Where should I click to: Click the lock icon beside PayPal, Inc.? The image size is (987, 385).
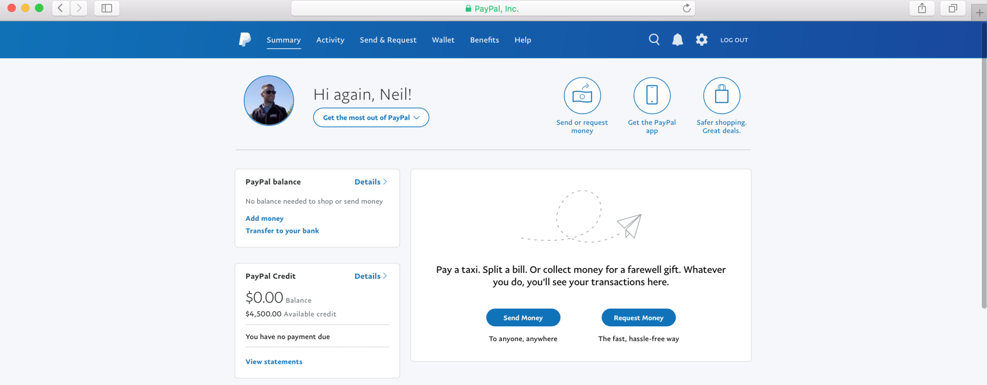(468, 8)
